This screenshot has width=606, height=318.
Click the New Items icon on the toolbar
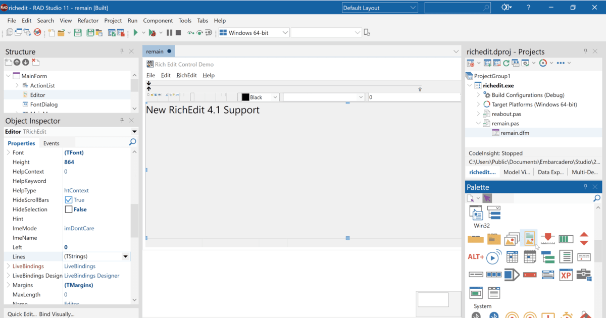tap(51, 32)
